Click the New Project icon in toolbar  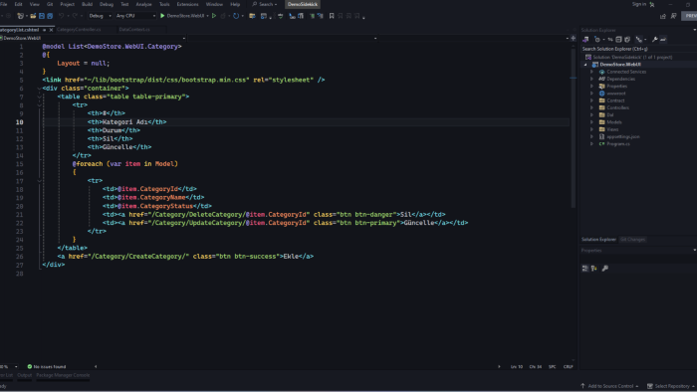click(20, 16)
